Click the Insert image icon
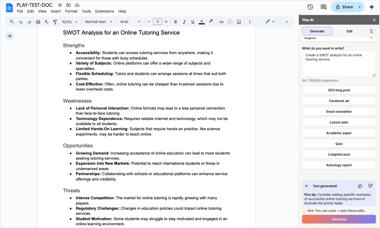Image resolution: width=380 pixels, height=228 pixels. click(239, 22)
